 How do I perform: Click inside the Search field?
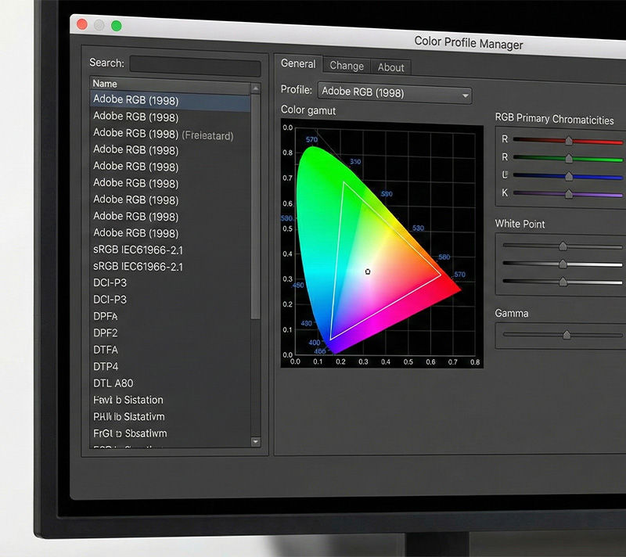[195, 65]
